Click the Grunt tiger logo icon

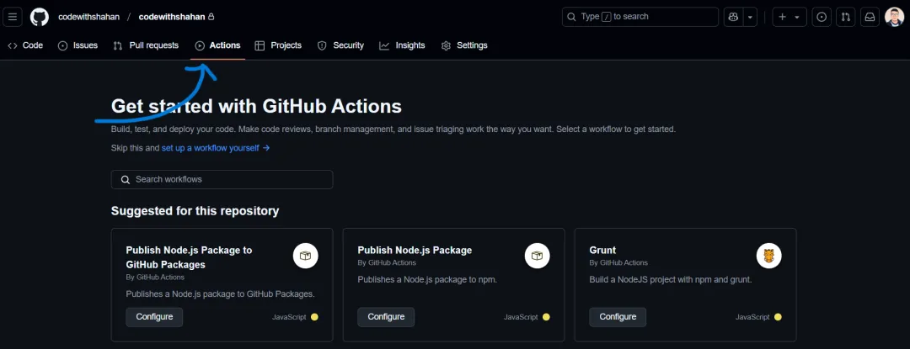(768, 256)
